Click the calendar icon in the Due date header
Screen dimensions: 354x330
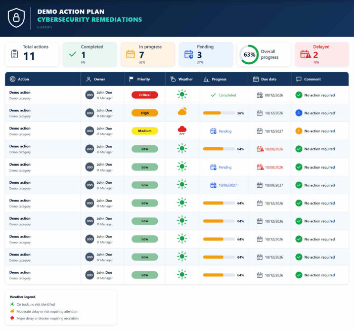coord(256,79)
